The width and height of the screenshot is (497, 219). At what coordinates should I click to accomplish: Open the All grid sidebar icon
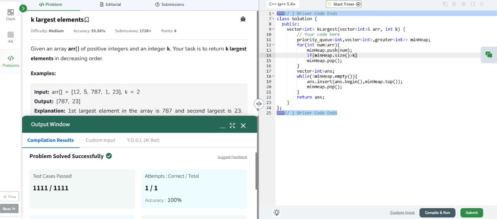(11, 37)
